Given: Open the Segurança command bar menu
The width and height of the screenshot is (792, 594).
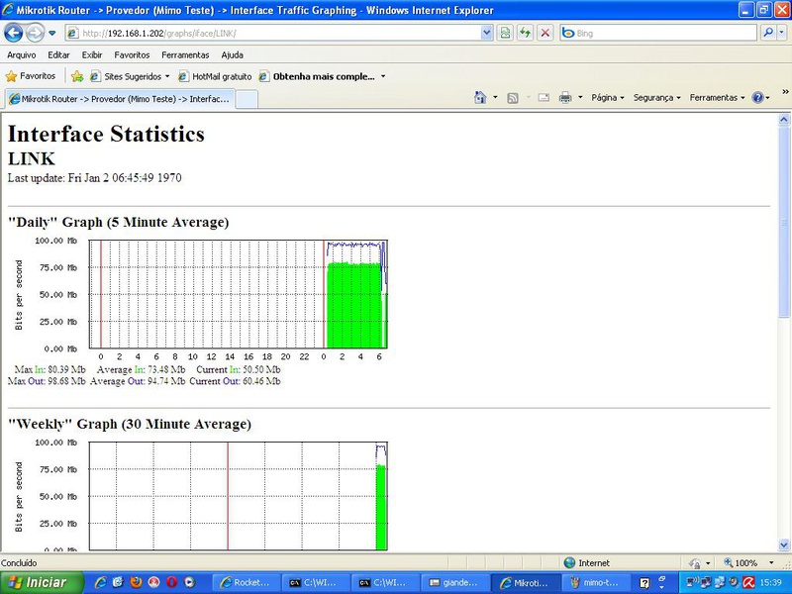Looking at the screenshot, I should coord(656,97).
